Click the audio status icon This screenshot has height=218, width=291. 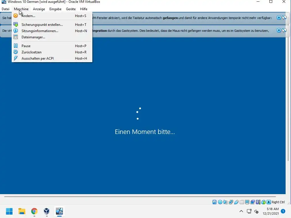225,202
